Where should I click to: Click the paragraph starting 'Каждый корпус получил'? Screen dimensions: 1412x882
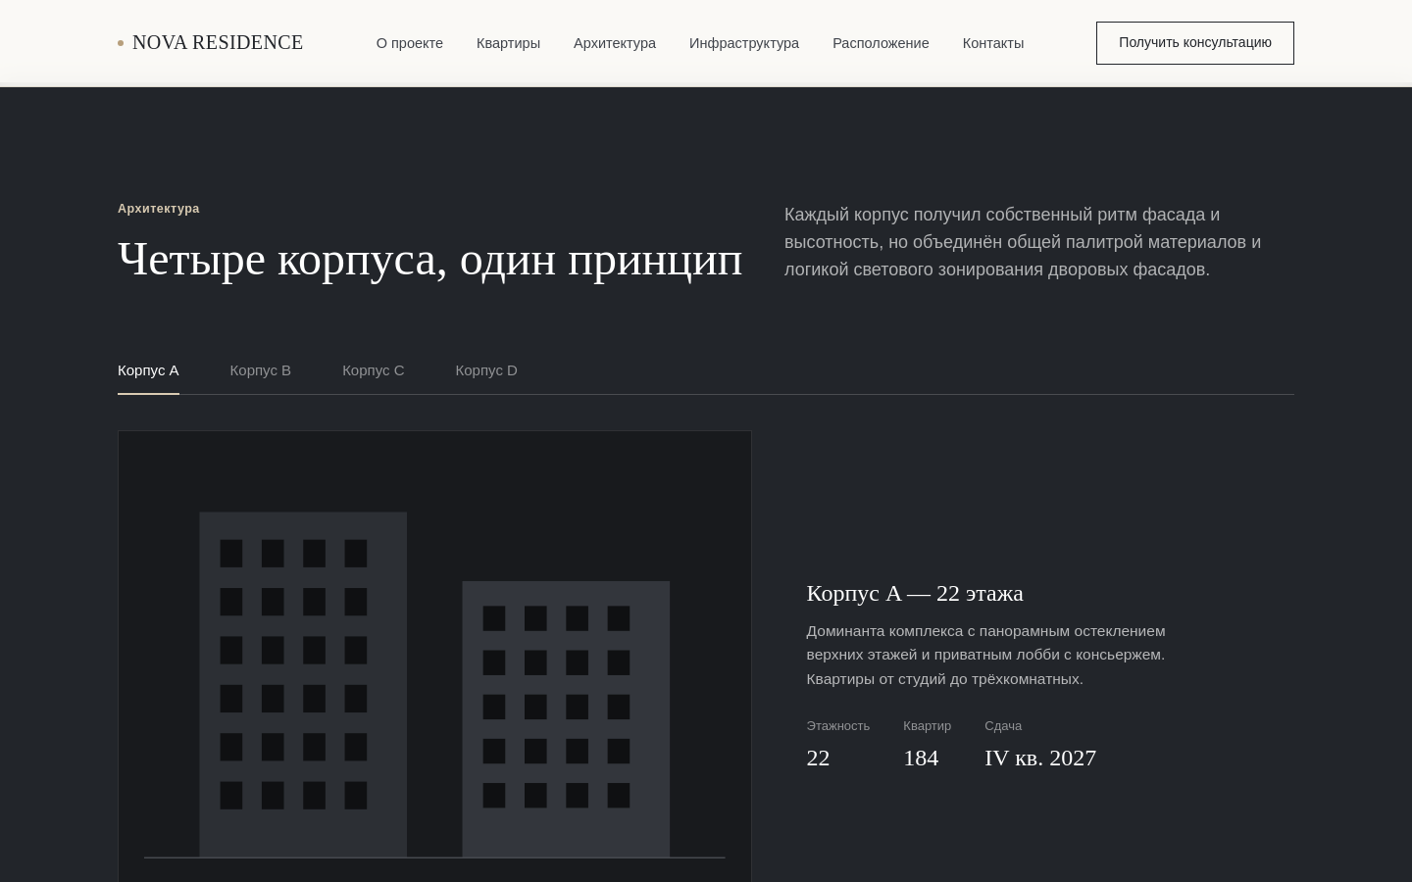[1023, 242]
